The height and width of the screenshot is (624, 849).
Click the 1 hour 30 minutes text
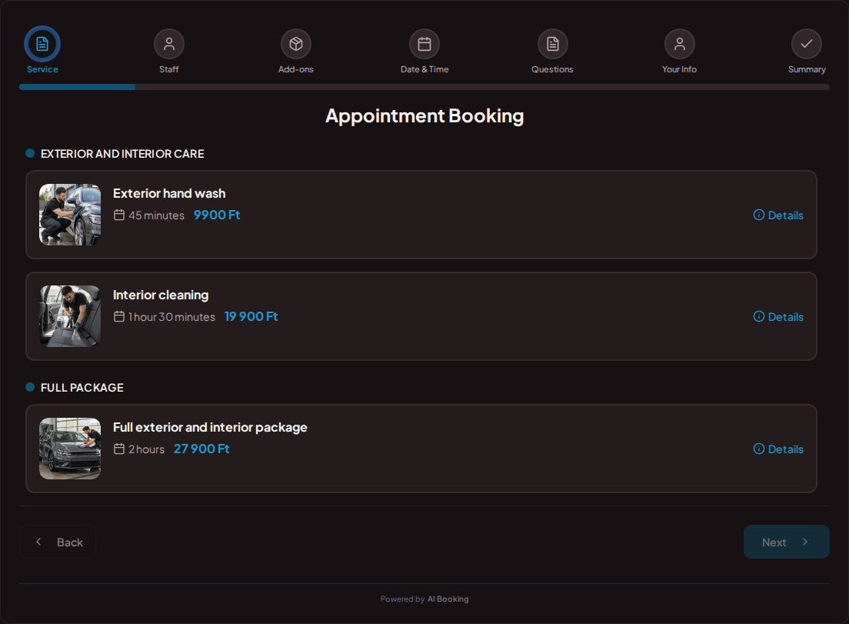(x=171, y=317)
